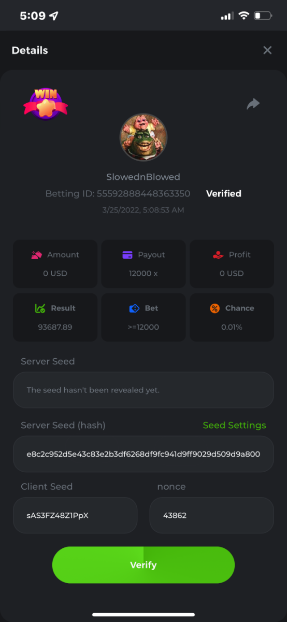Tap the Verified status label

[224, 193]
